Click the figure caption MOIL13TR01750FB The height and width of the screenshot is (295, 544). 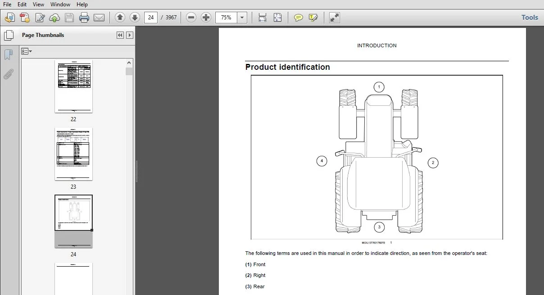373,243
